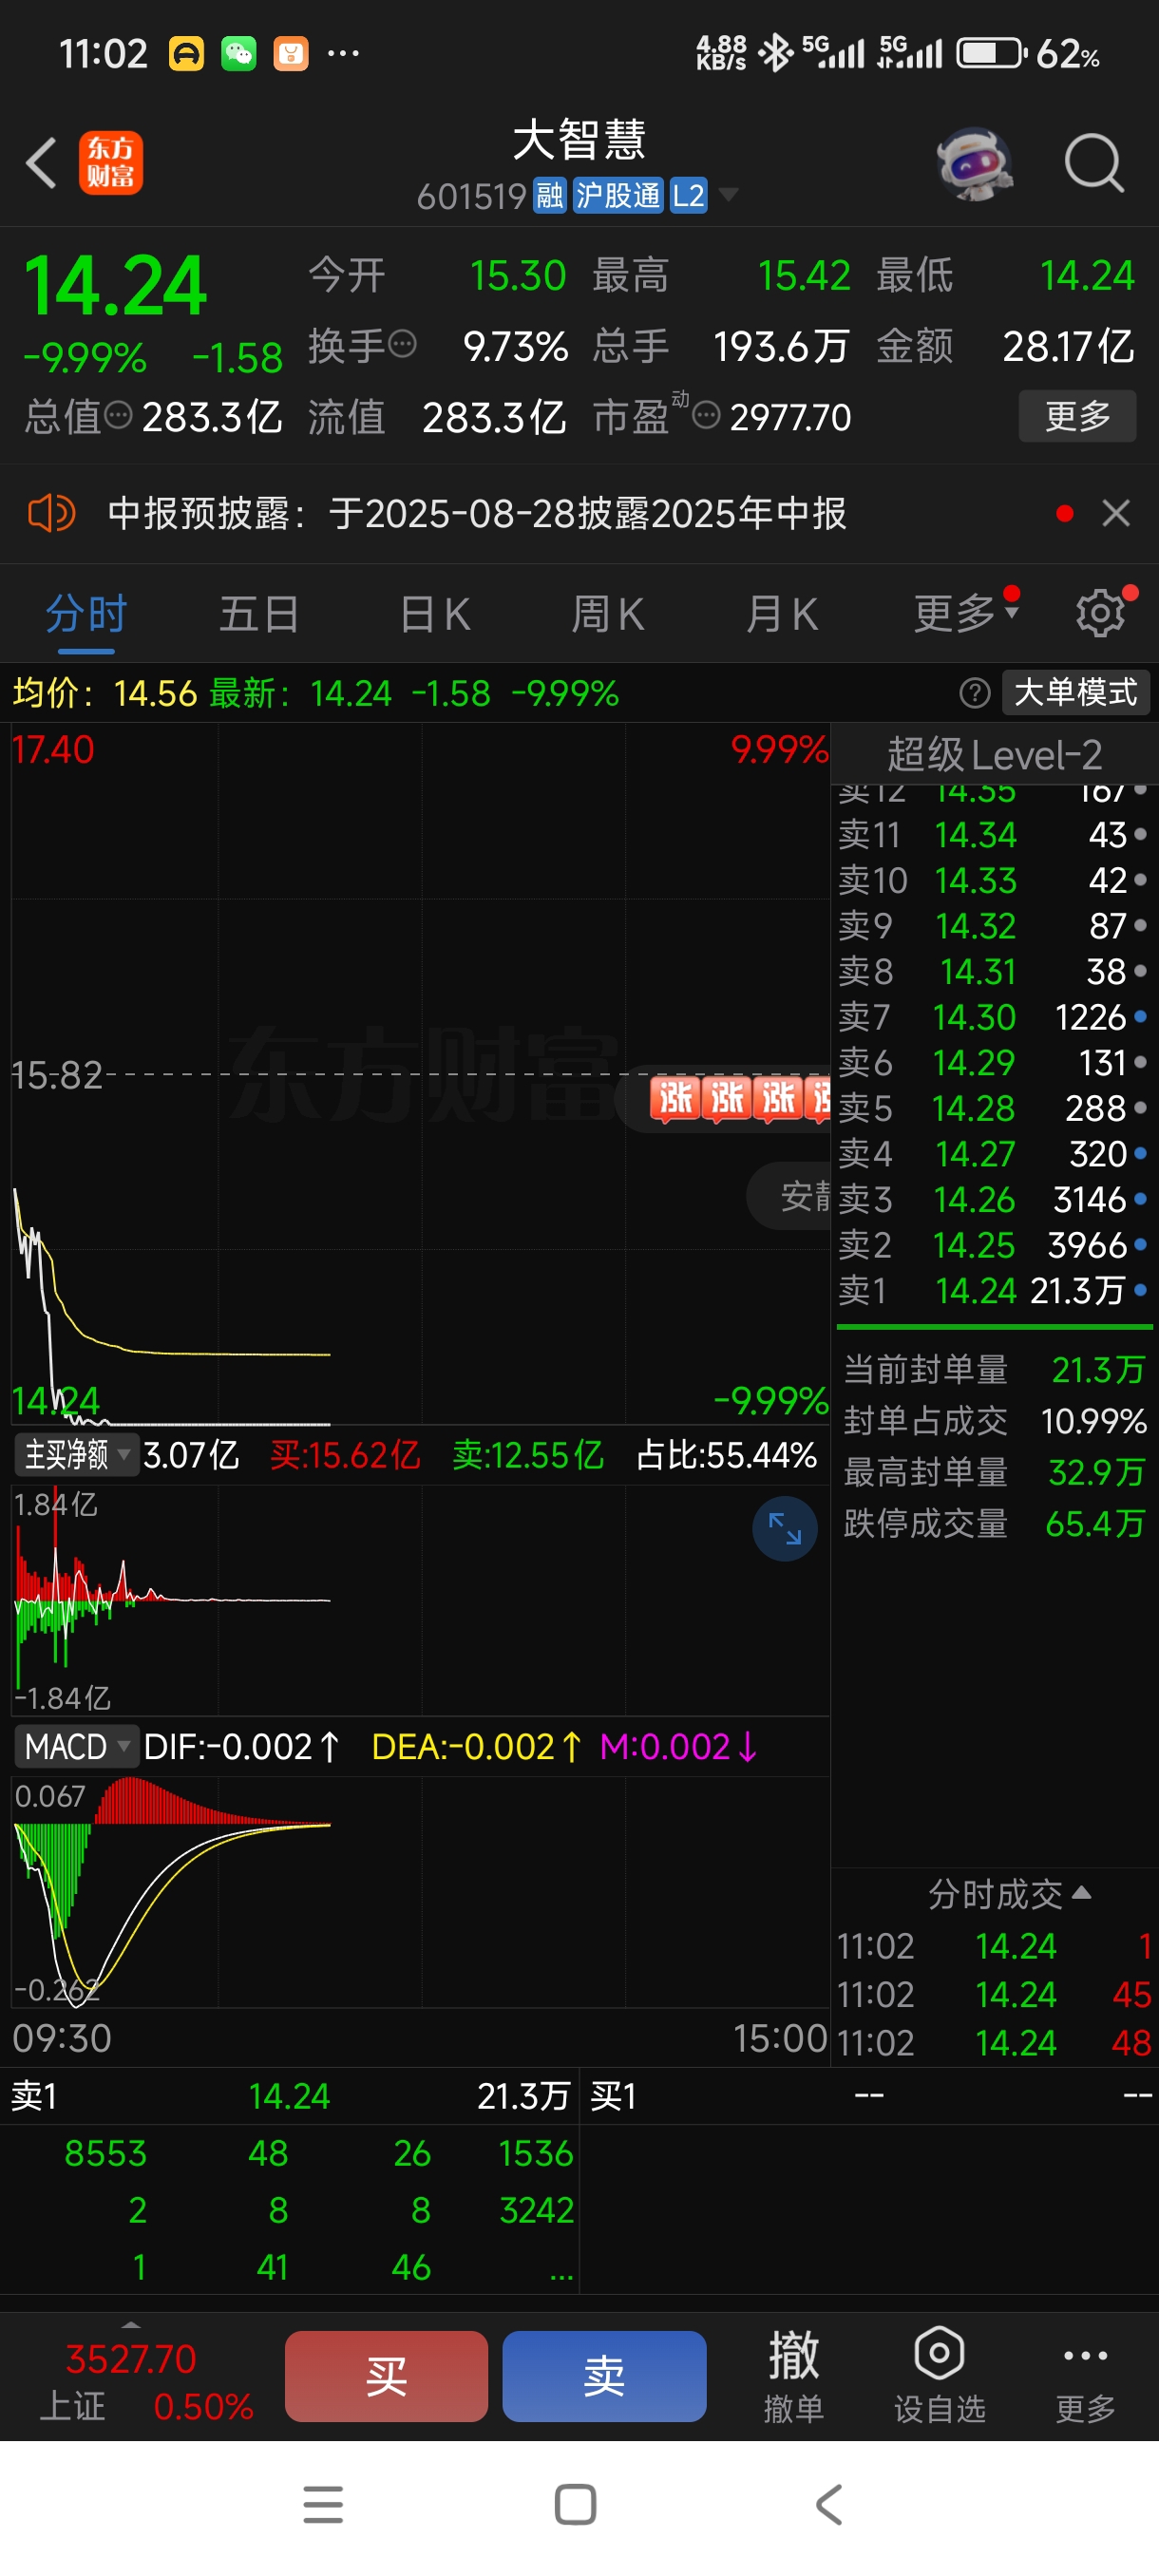Tap the 融 margin tag
This screenshot has width=1159, height=2576.
pyautogui.click(x=550, y=196)
